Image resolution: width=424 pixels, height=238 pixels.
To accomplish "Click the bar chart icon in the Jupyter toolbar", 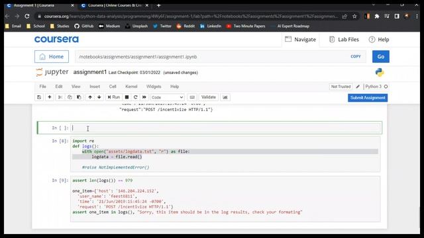I will (225, 97).
